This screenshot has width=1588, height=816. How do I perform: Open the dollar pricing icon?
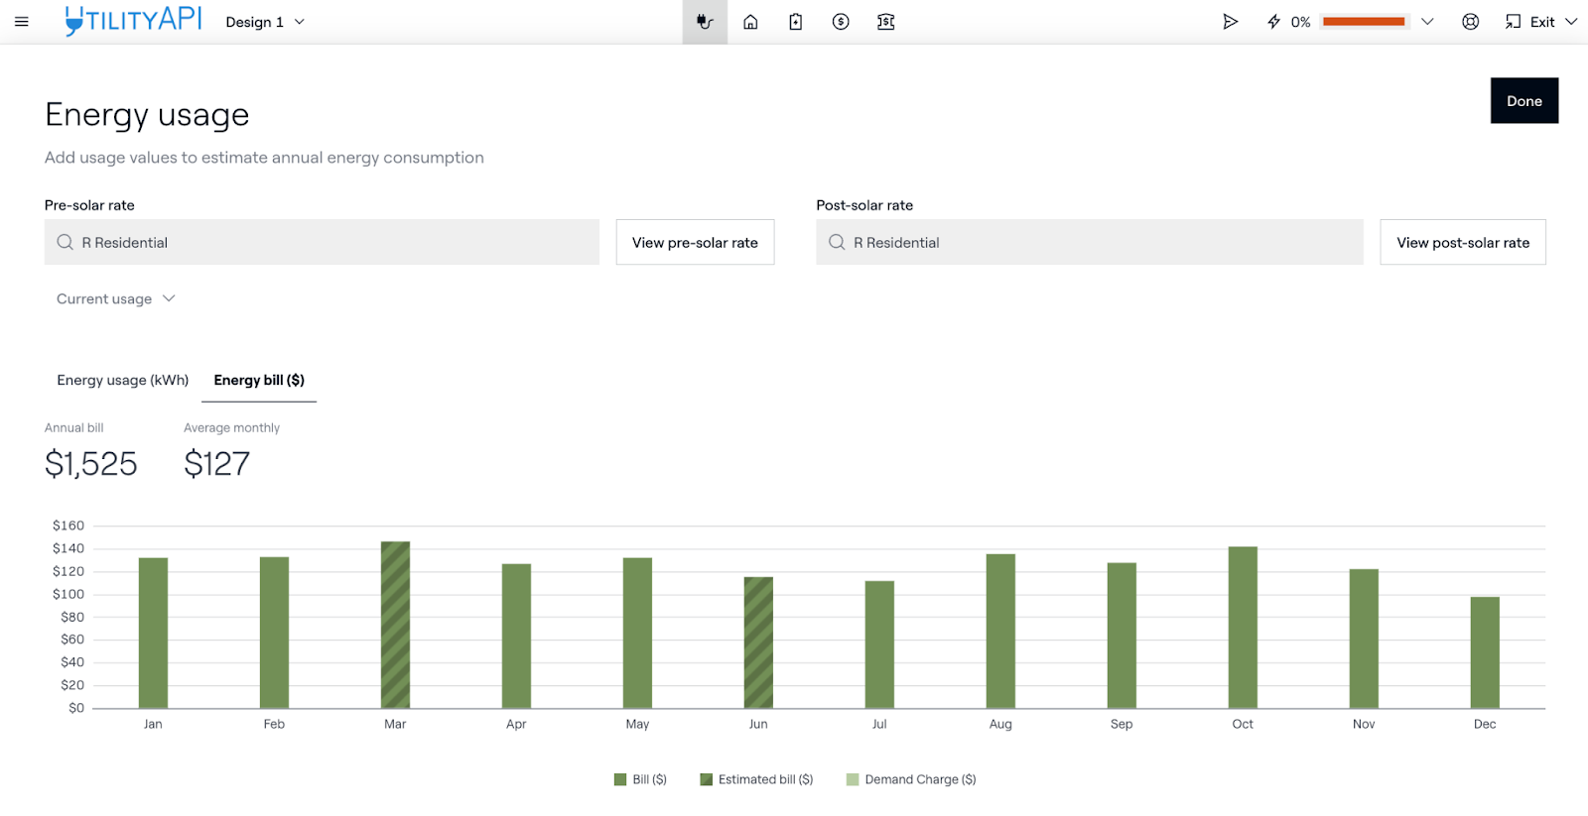841,22
